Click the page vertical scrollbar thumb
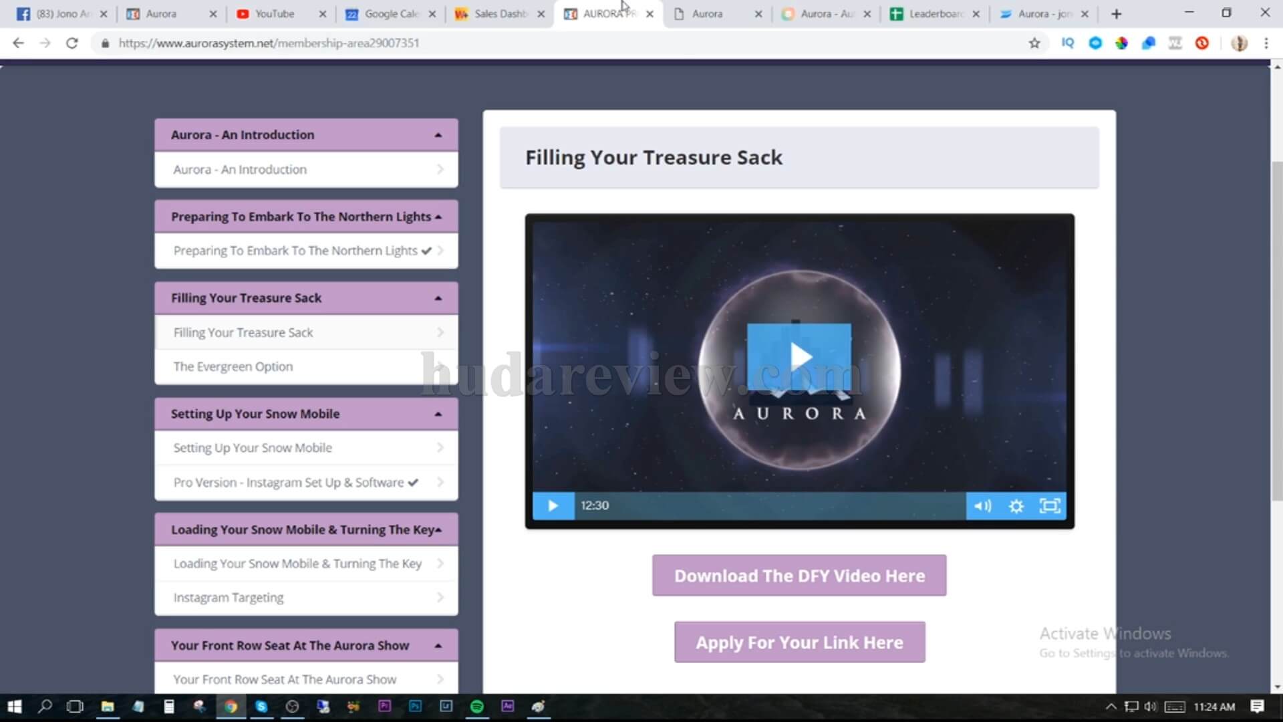1283x722 pixels. pyautogui.click(x=1277, y=331)
